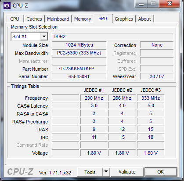Click the empty Manufacturer field

point(79,61)
